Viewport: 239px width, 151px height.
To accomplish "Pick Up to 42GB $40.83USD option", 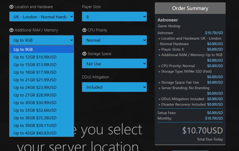I will point(41,133).
